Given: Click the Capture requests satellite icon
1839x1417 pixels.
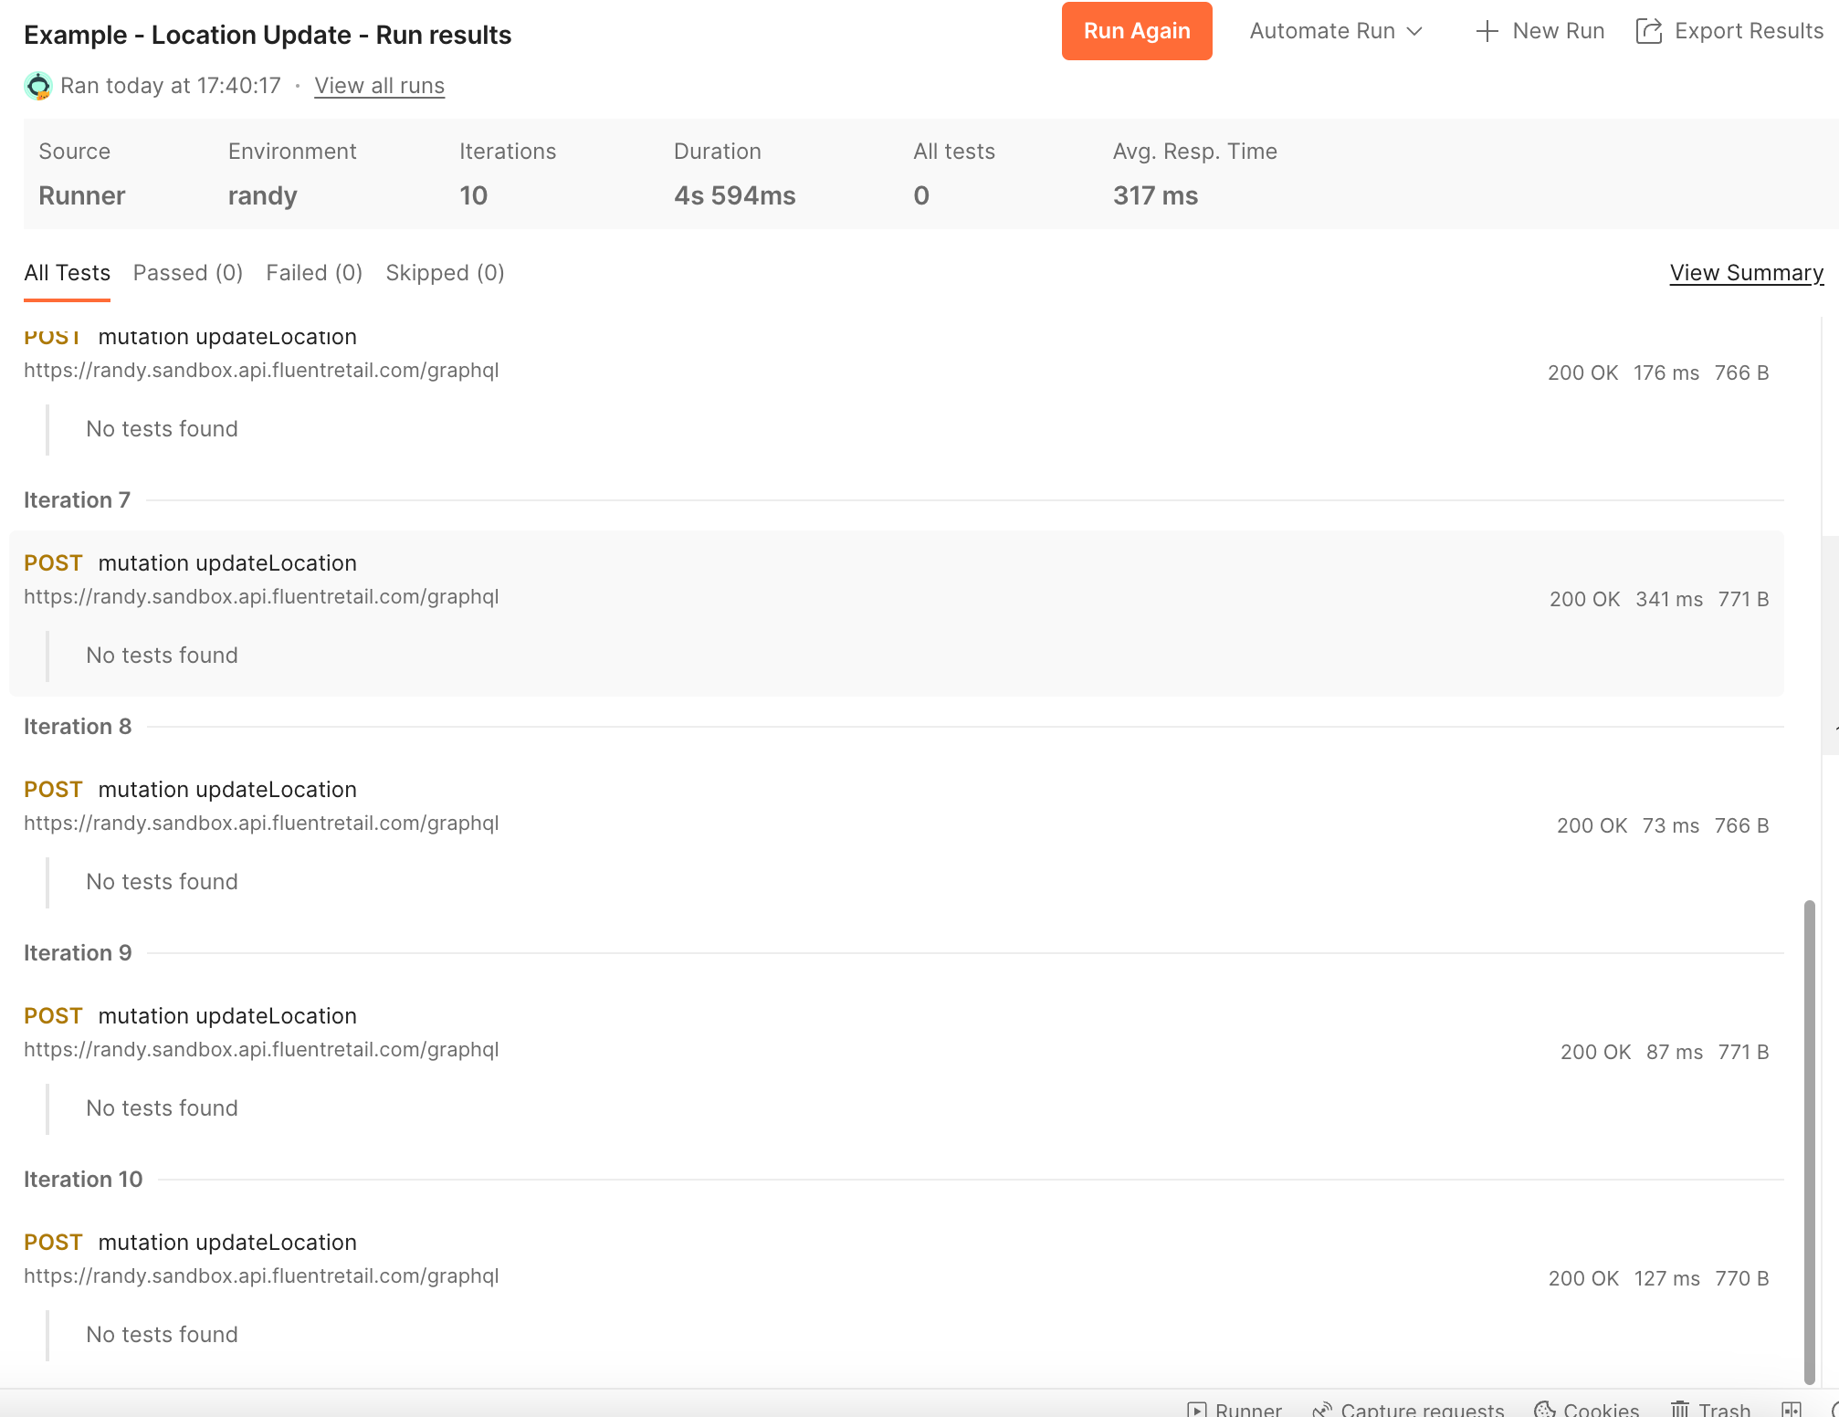Looking at the screenshot, I should 1321,1409.
